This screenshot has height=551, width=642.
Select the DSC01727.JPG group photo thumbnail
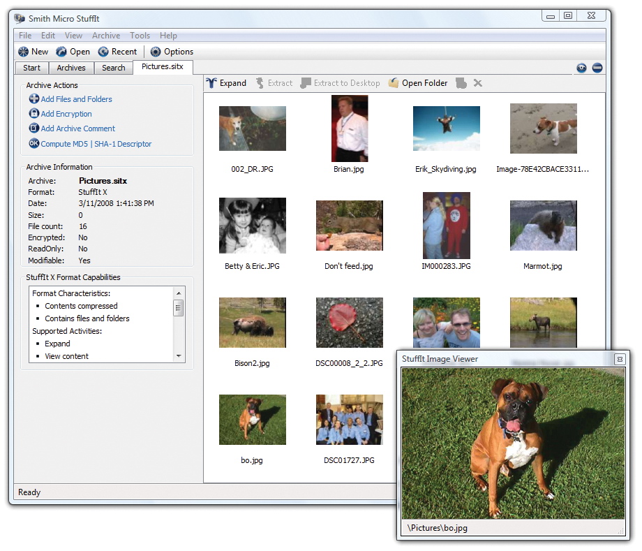[349, 420]
